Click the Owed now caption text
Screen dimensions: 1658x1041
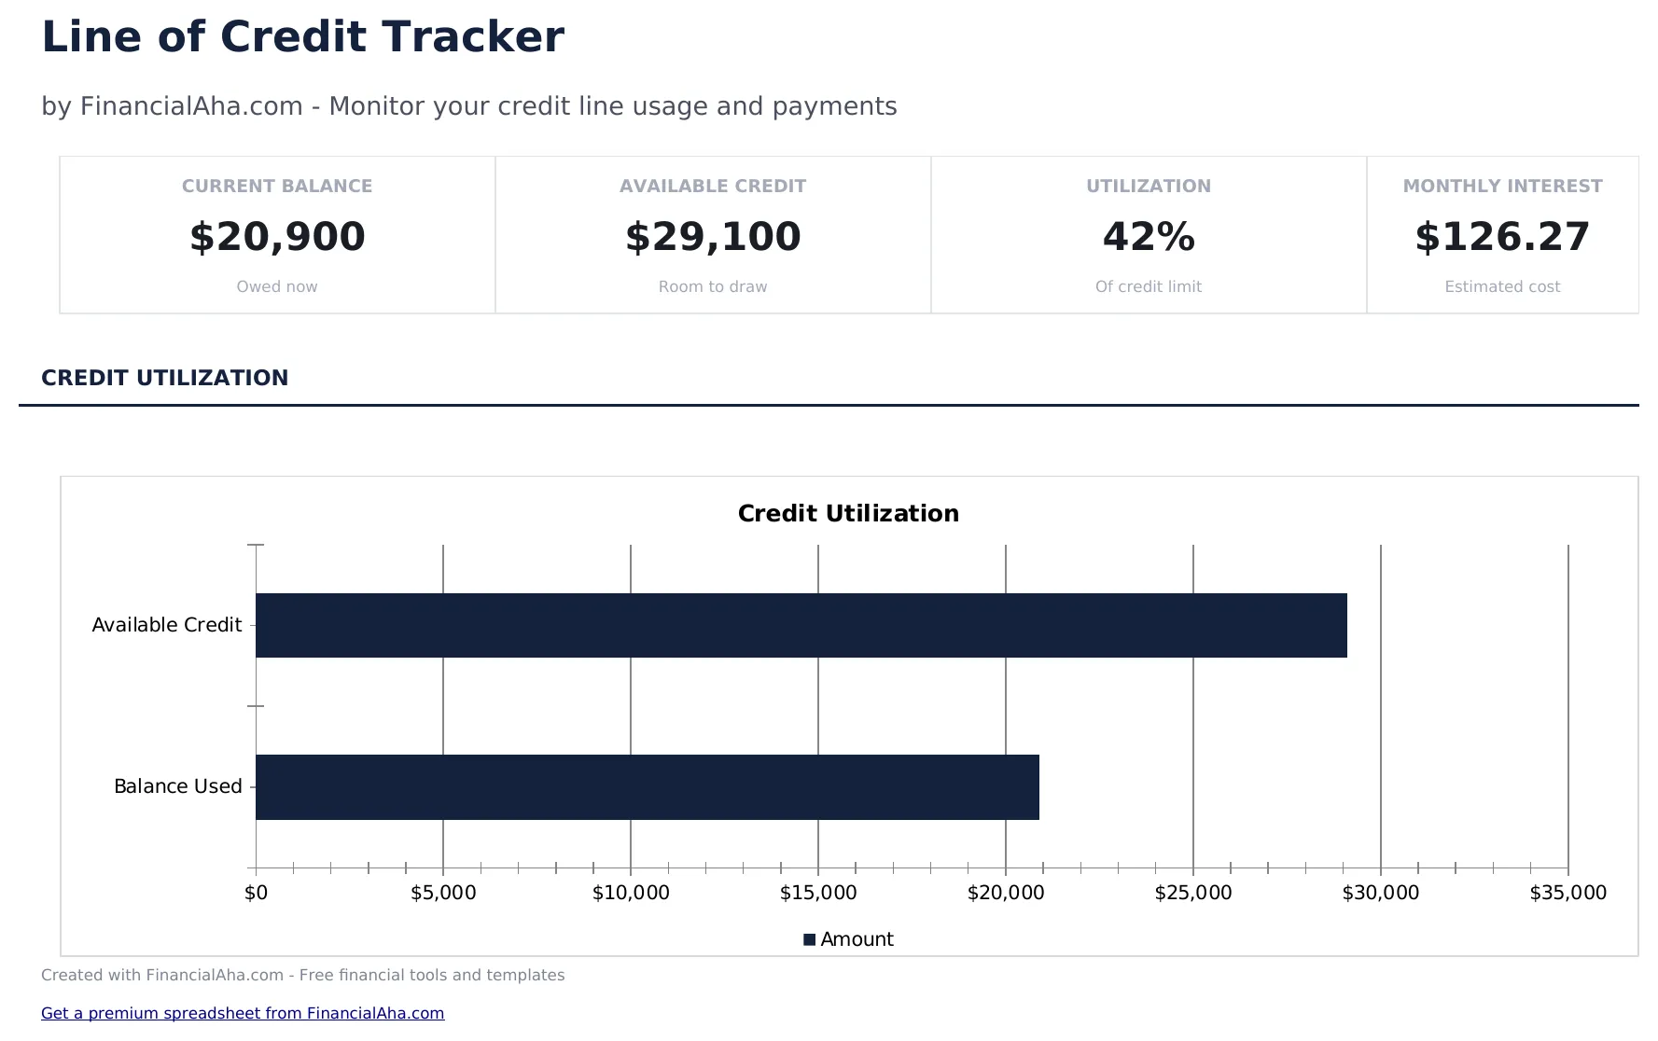[x=276, y=286]
